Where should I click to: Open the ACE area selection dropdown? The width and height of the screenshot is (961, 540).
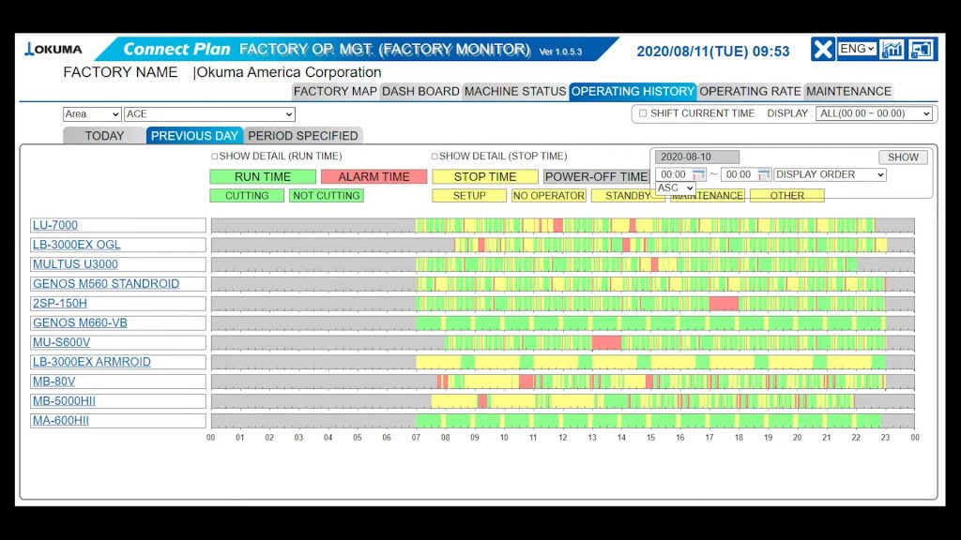(x=209, y=114)
